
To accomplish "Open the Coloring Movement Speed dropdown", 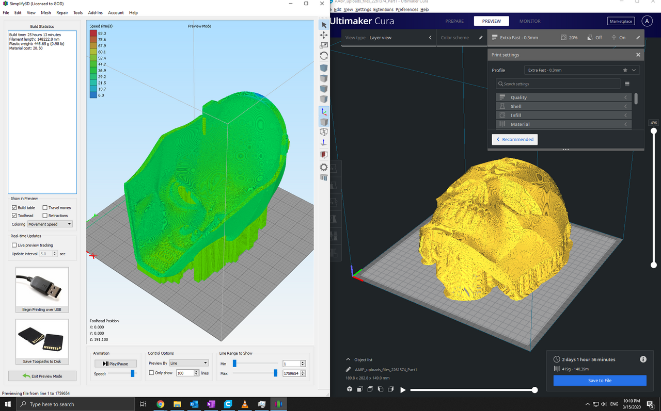I will 50,224.
